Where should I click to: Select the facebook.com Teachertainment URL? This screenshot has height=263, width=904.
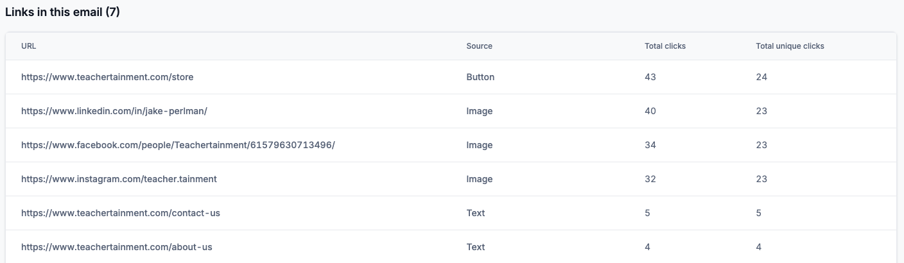(178, 145)
